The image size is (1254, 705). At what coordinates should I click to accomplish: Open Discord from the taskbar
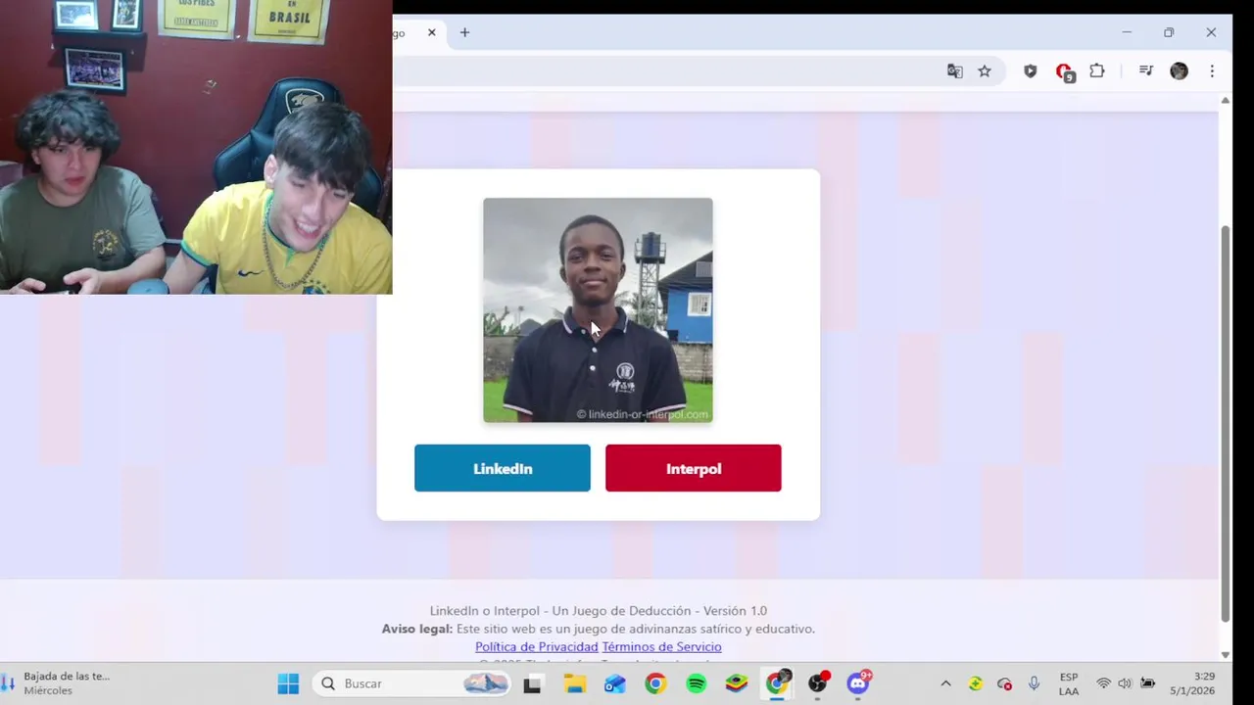859,683
